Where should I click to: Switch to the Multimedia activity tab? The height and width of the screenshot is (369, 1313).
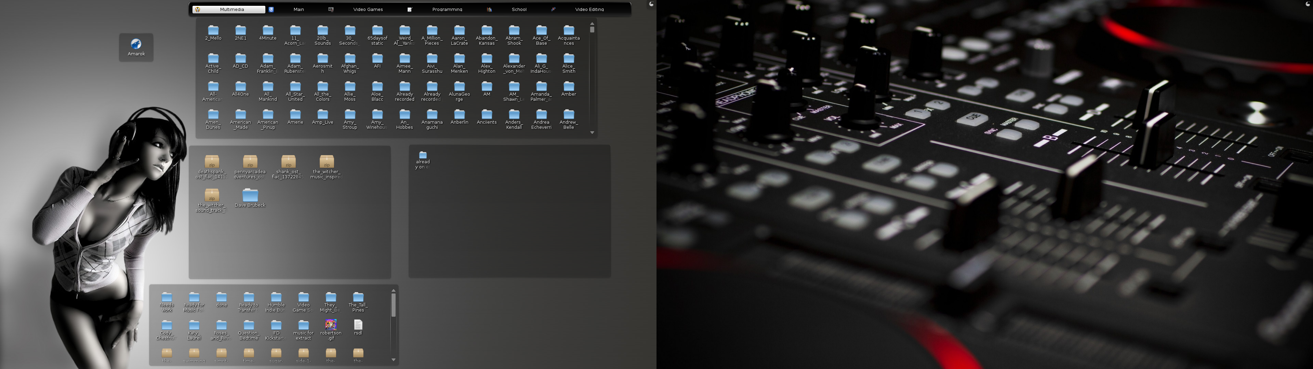point(229,9)
